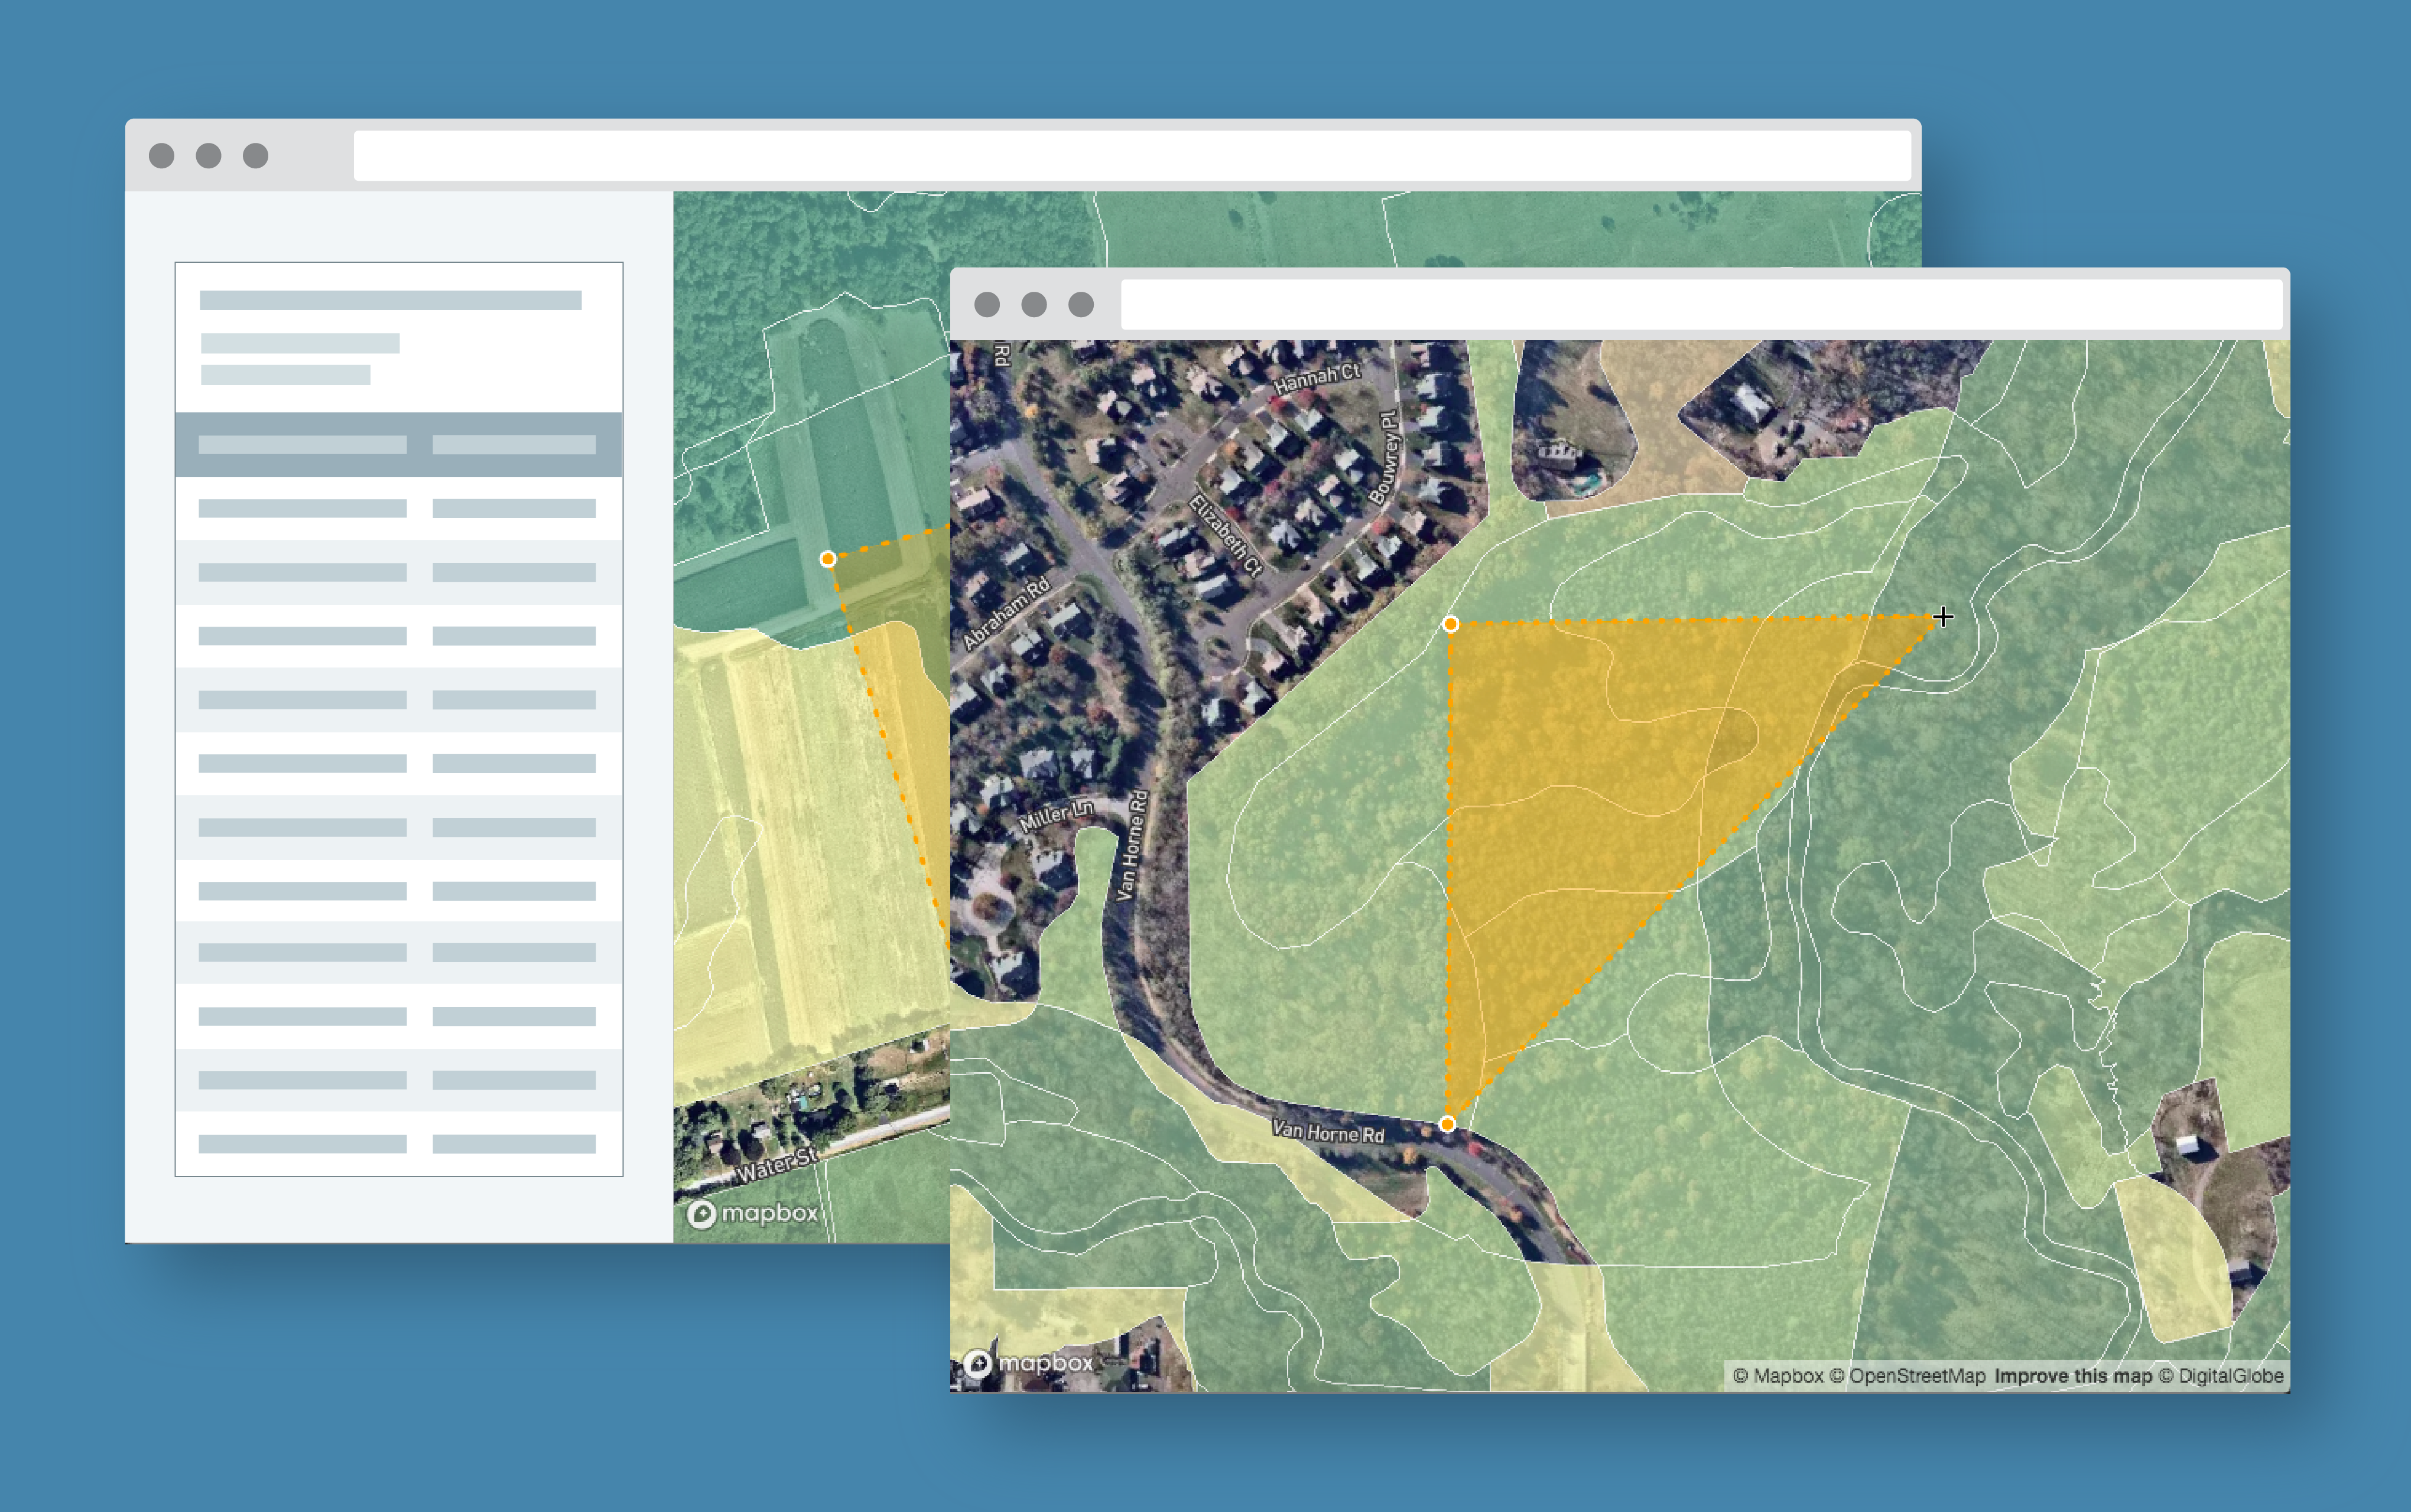Click the Miller Ln street label

click(x=1055, y=815)
